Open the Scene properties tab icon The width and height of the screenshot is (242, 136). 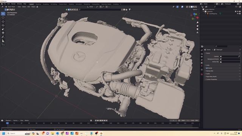pos(202,63)
